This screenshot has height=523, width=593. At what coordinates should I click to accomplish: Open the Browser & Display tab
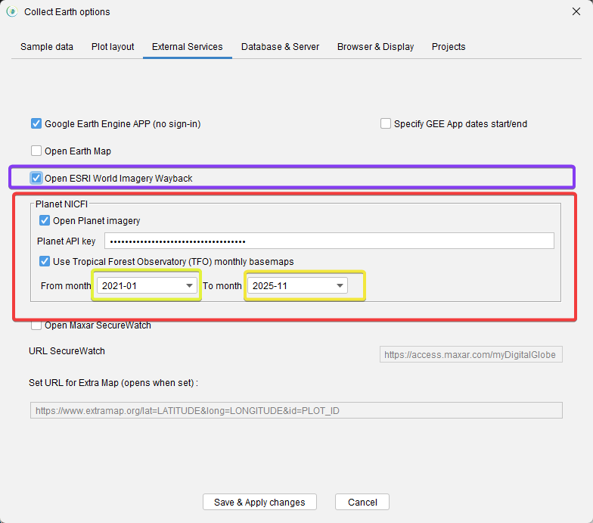(375, 47)
